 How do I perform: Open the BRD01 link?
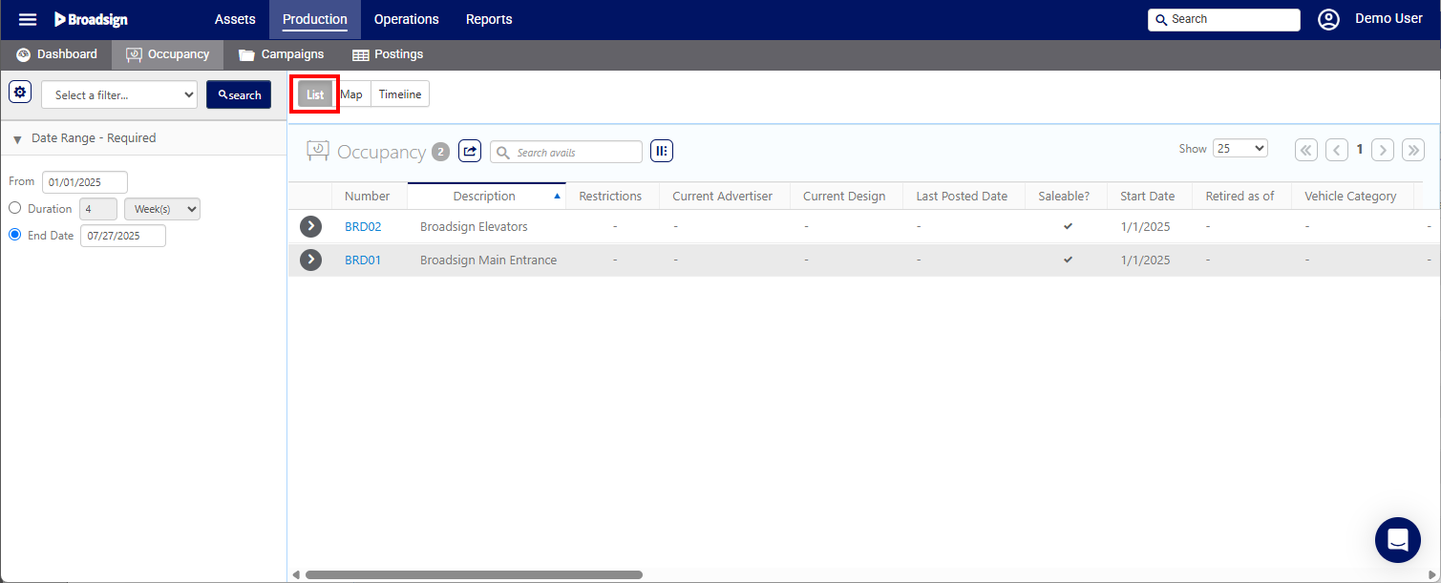point(363,260)
